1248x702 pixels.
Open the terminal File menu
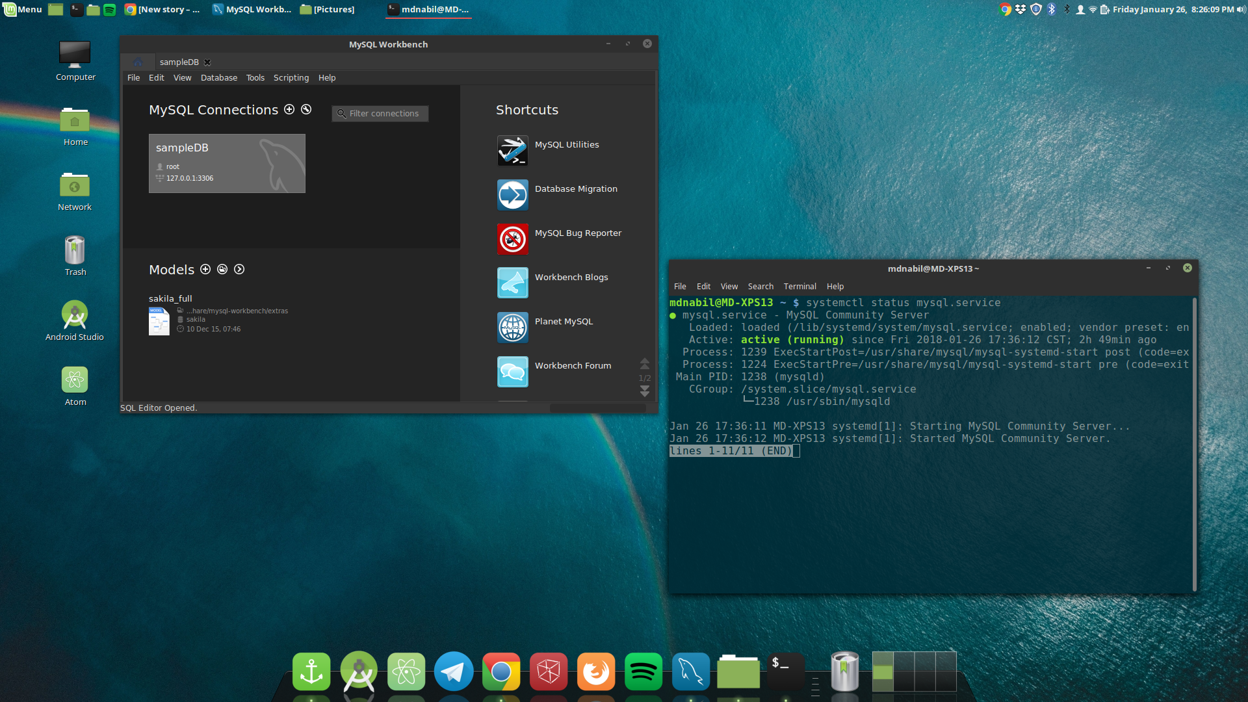pyautogui.click(x=680, y=287)
